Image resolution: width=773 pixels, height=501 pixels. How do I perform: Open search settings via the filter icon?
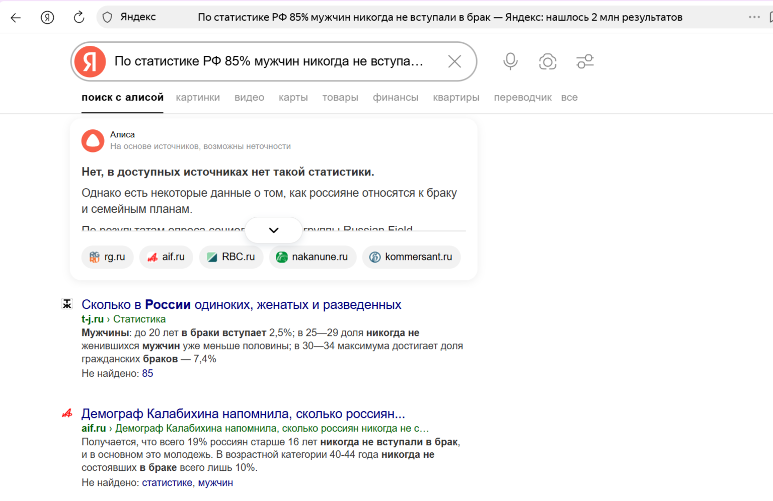point(585,61)
